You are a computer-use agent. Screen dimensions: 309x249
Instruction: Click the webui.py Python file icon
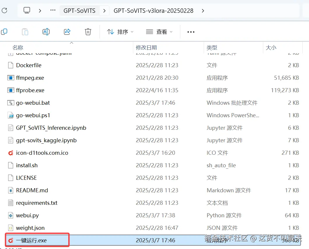pyautogui.click(x=11, y=215)
